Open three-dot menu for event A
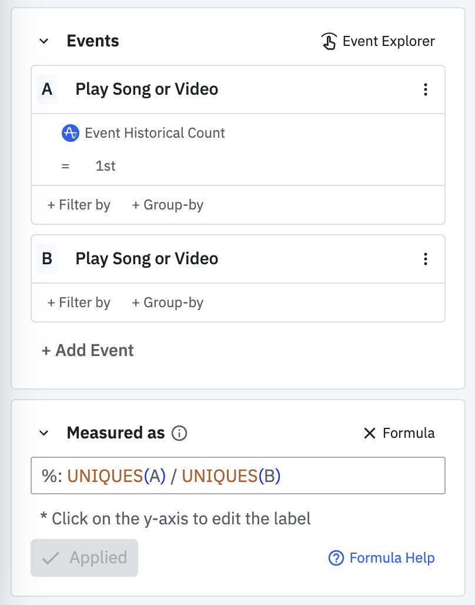The image size is (475, 605). pos(426,89)
